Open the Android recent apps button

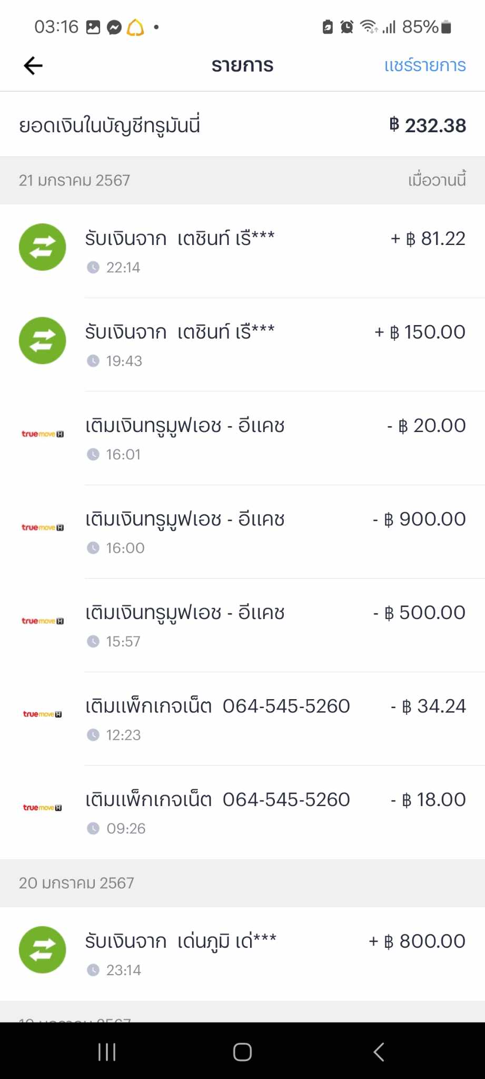tap(107, 1052)
